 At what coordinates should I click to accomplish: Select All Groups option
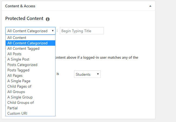click(x=30, y=92)
